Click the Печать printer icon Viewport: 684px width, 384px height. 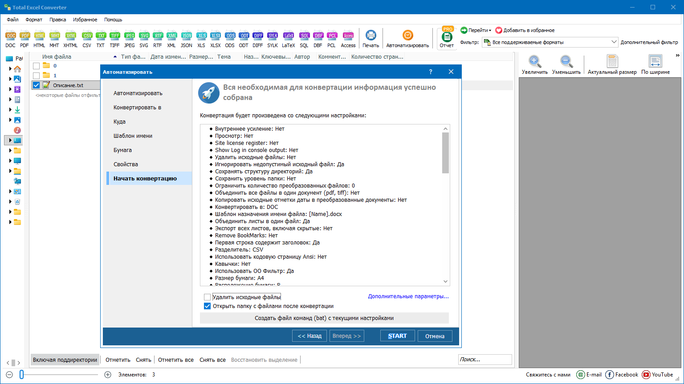tap(370, 36)
